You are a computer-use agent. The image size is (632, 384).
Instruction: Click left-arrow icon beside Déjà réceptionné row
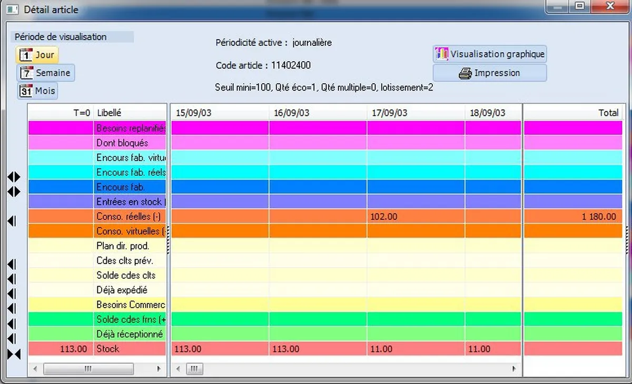12,338
